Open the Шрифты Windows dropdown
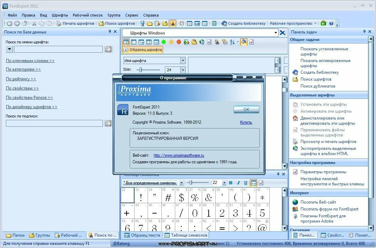 pos(276,33)
